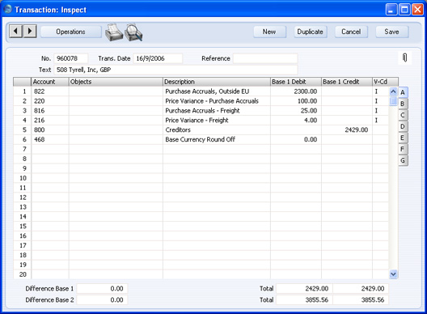Maximize the Transaction: Inspect window
The height and width of the screenshot is (314, 427).
[404, 10]
